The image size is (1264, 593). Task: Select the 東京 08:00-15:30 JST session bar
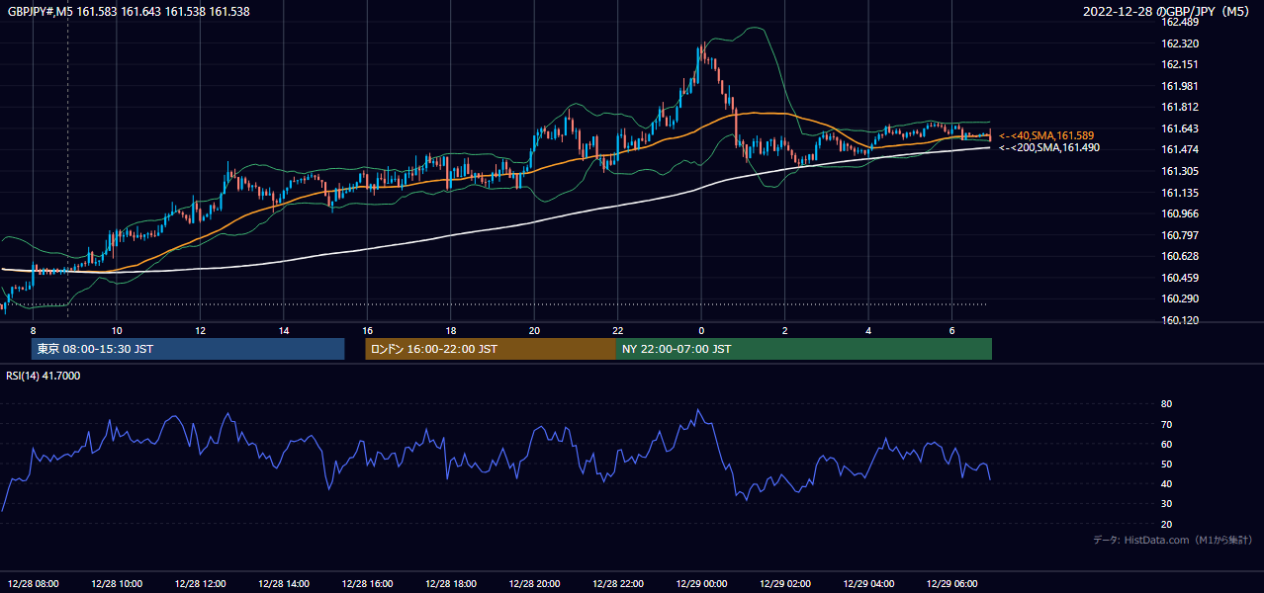(x=188, y=349)
